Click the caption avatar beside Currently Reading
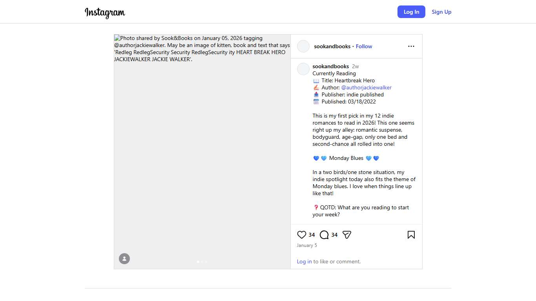The height and width of the screenshot is (301, 536). 303,69
